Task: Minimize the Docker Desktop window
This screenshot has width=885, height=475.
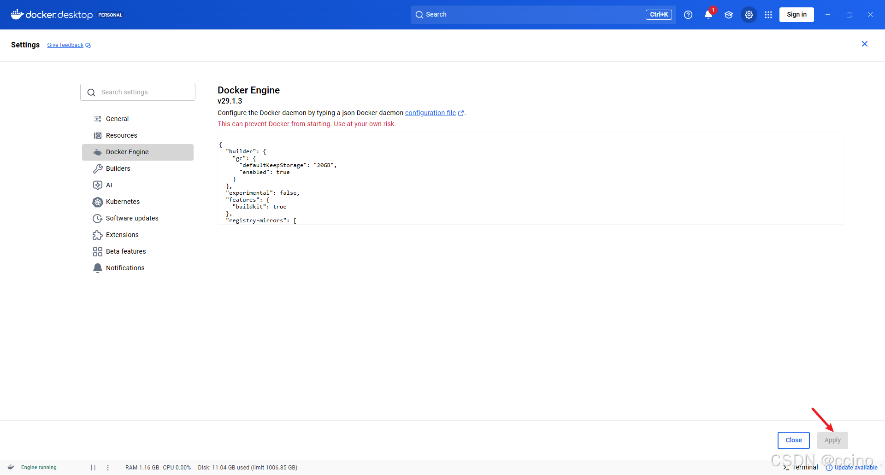Action: pyautogui.click(x=828, y=15)
